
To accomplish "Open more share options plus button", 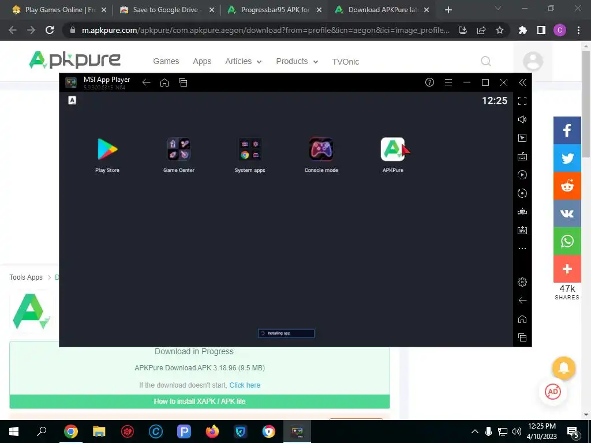I will coord(567,269).
